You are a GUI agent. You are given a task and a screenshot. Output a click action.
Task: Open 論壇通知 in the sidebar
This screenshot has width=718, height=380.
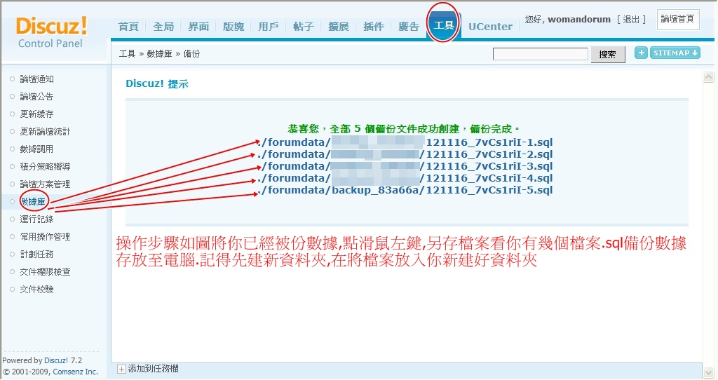coord(36,79)
